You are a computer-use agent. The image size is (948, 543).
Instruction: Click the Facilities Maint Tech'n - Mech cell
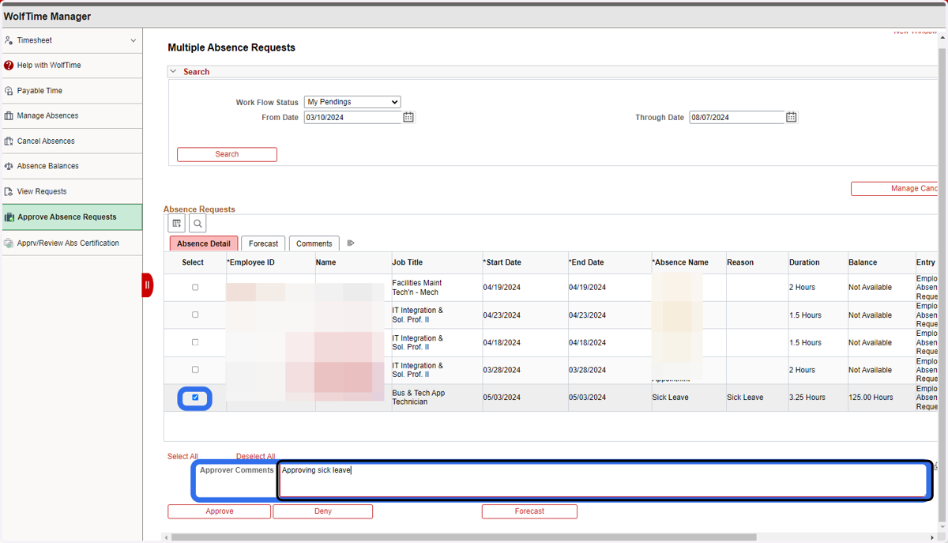[x=417, y=288]
